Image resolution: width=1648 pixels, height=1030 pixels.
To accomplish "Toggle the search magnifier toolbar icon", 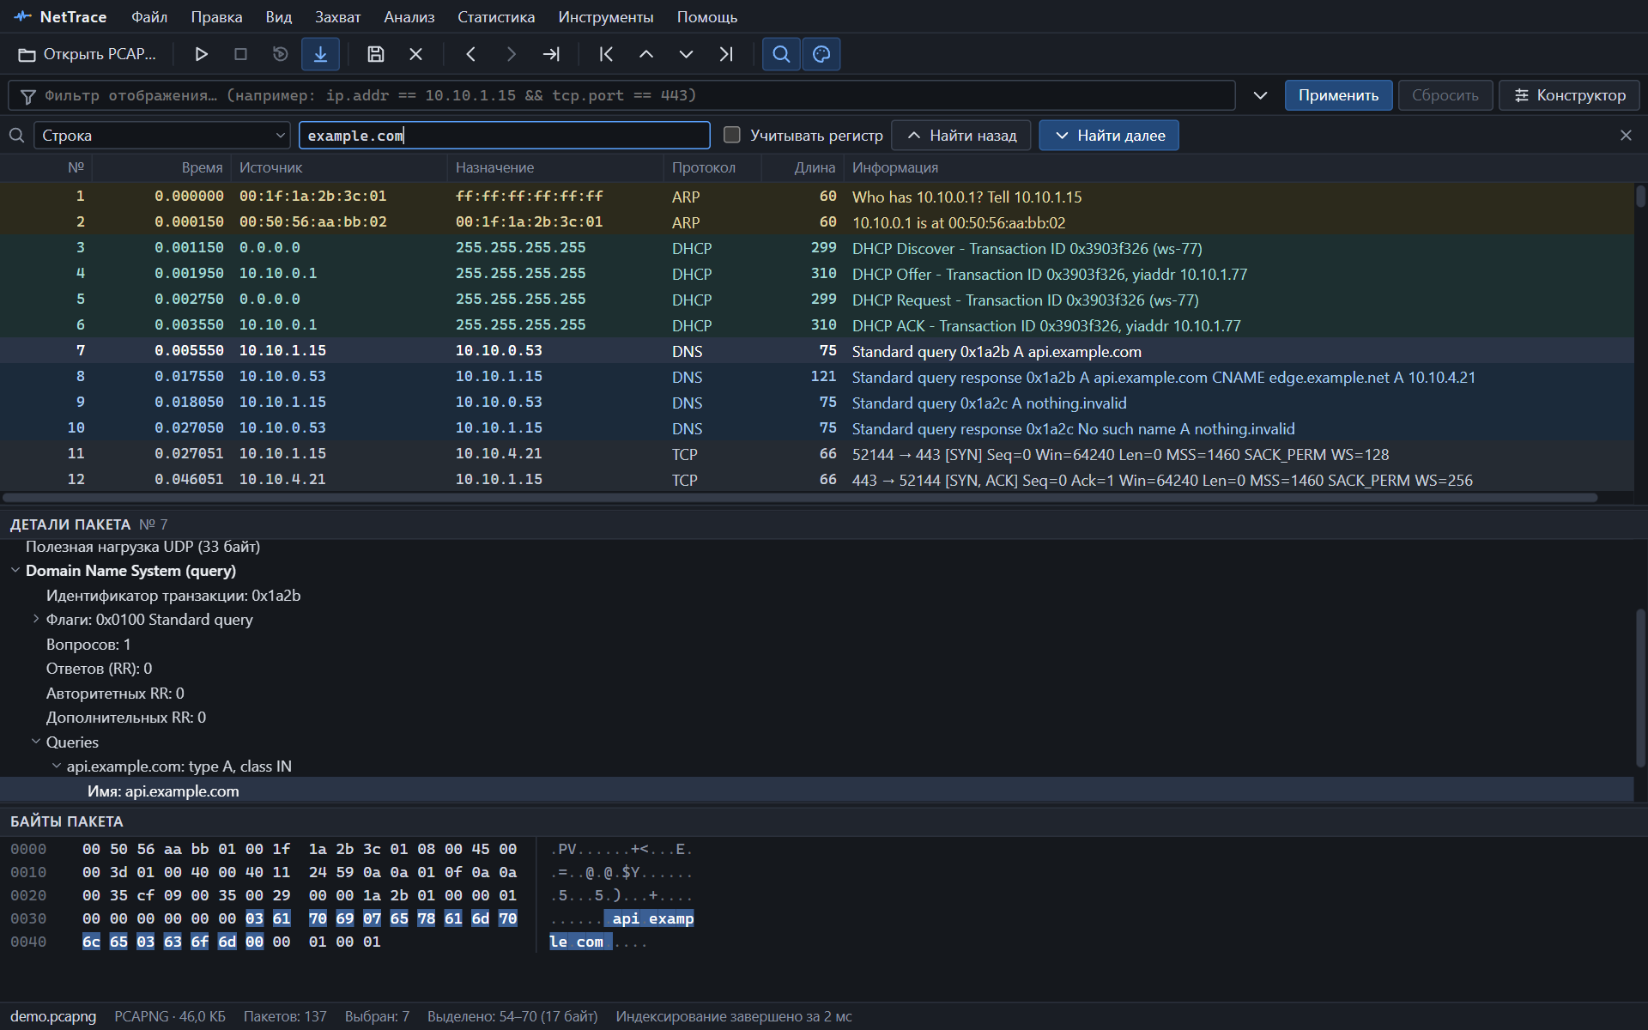I will 781,54.
